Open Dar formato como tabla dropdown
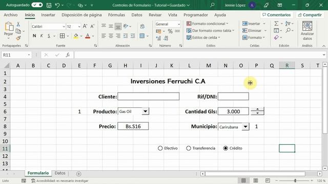328x184 pixels. tap(210, 31)
